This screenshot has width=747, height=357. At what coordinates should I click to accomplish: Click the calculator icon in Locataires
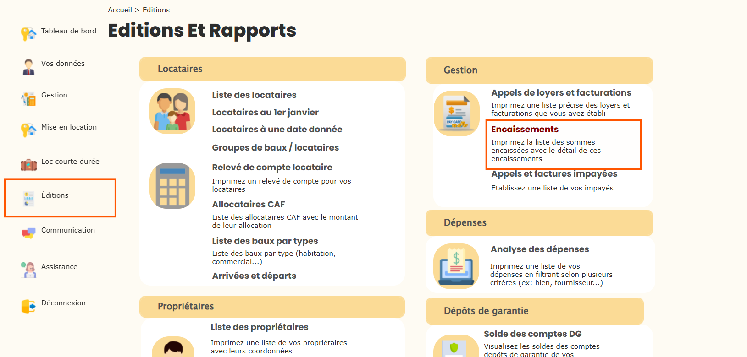(x=172, y=186)
